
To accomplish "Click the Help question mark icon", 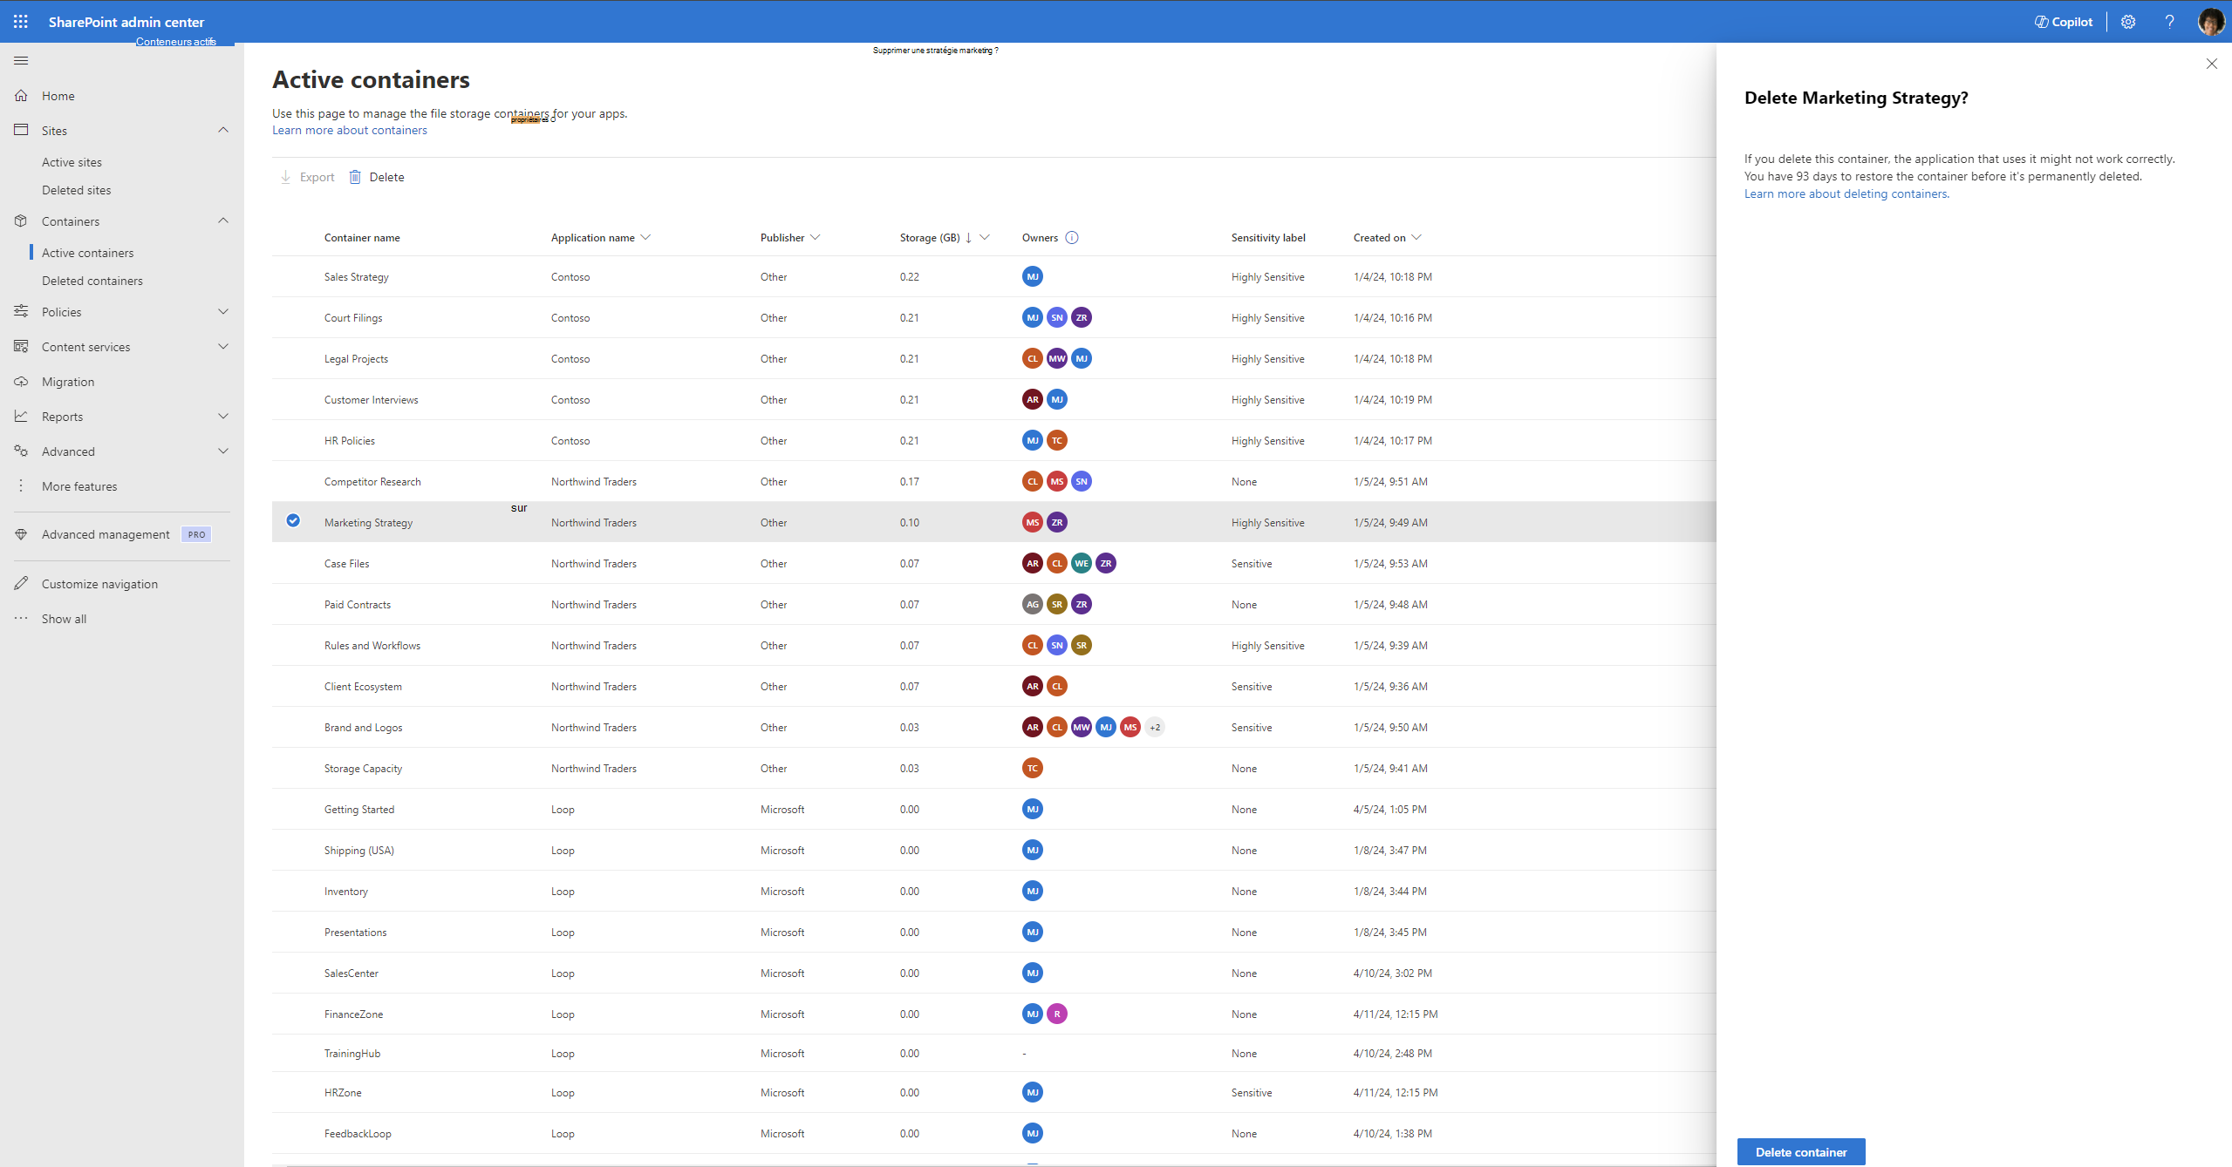I will pyautogui.click(x=2170, y=21).
